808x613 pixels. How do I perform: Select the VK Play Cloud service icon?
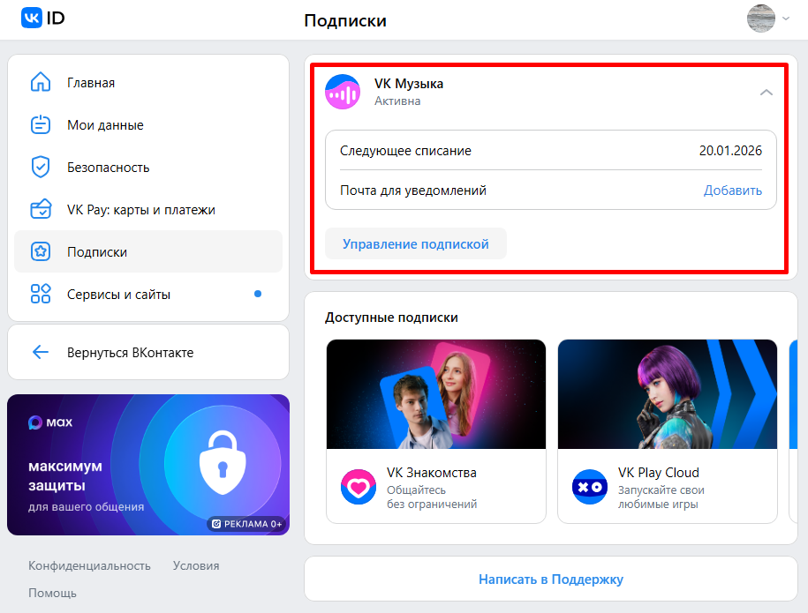589,486
